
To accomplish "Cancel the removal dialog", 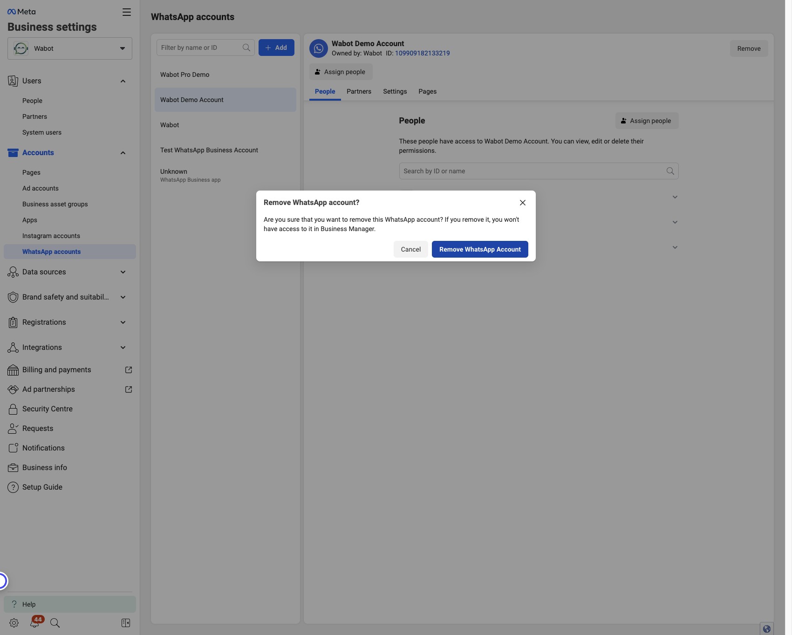I will (410, 249).
